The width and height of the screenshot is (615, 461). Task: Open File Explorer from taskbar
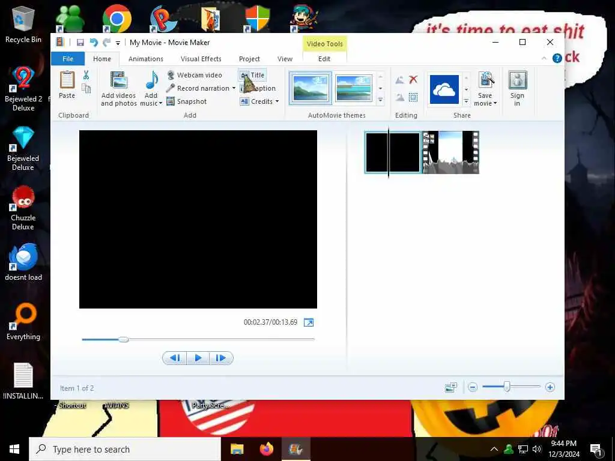[237, 449]
